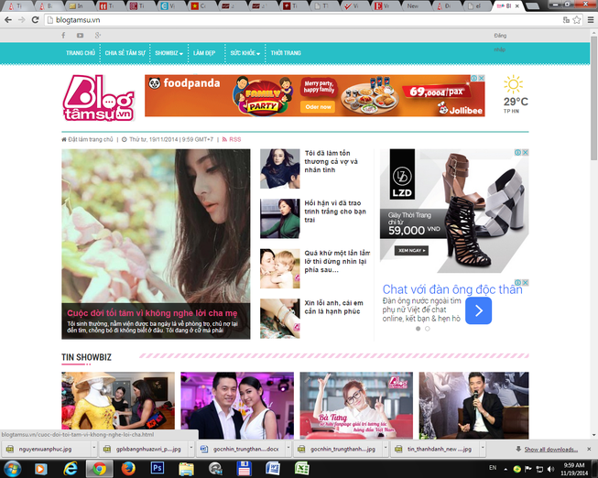The height and width of the screenshot is (478, 598).
Task: Close the Chat với đàn ông ad
Action: (525, 282)
